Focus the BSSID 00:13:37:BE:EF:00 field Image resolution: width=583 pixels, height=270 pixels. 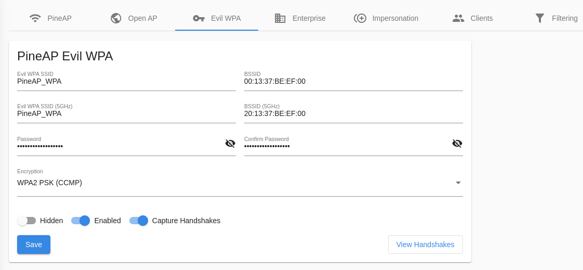(x=353, y=81)
